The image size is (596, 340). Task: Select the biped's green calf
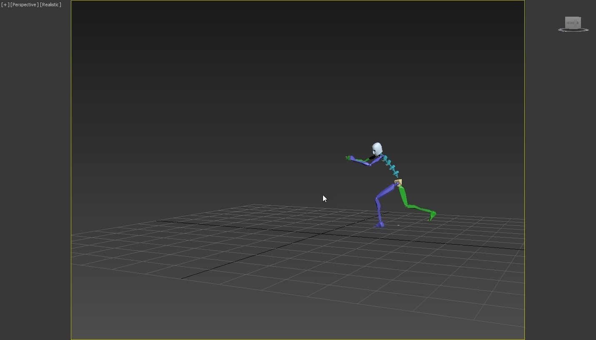click(418, 208)
